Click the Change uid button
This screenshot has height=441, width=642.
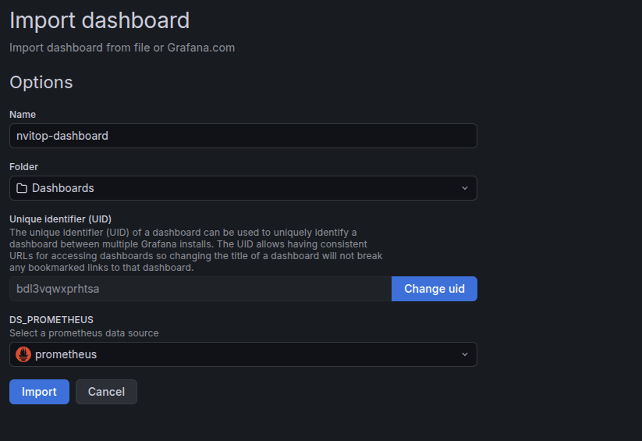pyautogui.click(x=435, y=289)
